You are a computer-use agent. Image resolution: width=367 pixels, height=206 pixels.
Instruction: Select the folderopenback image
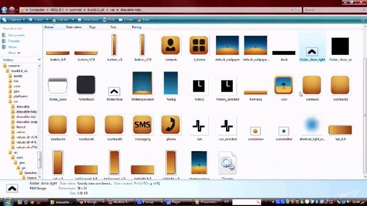(x=143, y=86)
